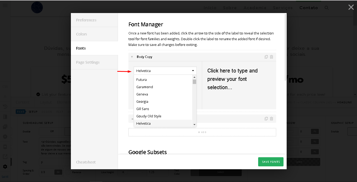357x182 pixels.
Task: Select the TEXT breadcrumb label
Action: [x=20, y=112]
